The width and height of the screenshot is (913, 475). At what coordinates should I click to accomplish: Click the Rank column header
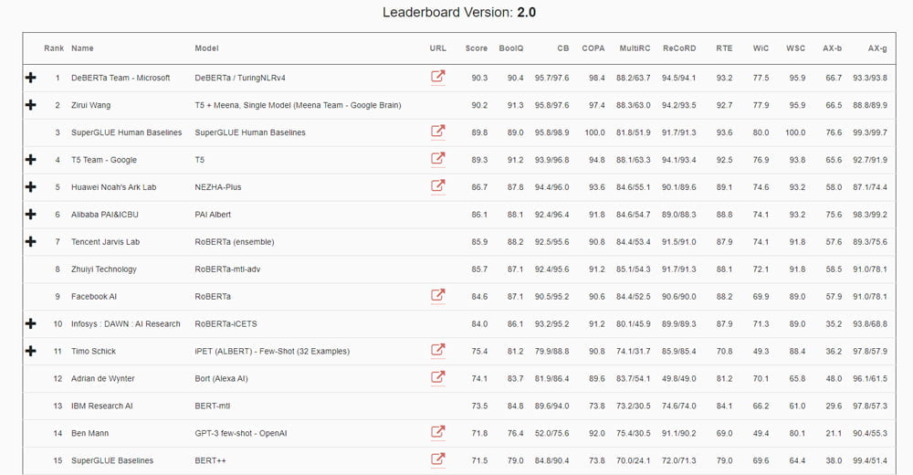click(53, 48)
